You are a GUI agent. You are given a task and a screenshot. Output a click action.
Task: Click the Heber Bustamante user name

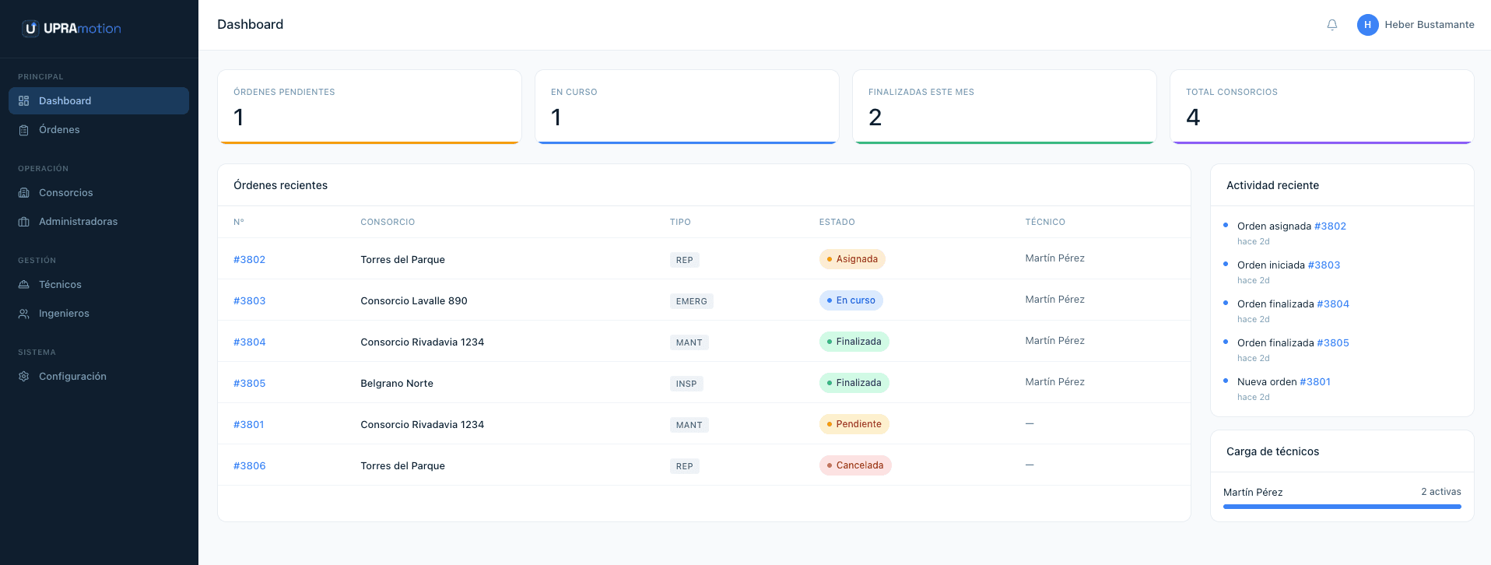coord(1430,25)
